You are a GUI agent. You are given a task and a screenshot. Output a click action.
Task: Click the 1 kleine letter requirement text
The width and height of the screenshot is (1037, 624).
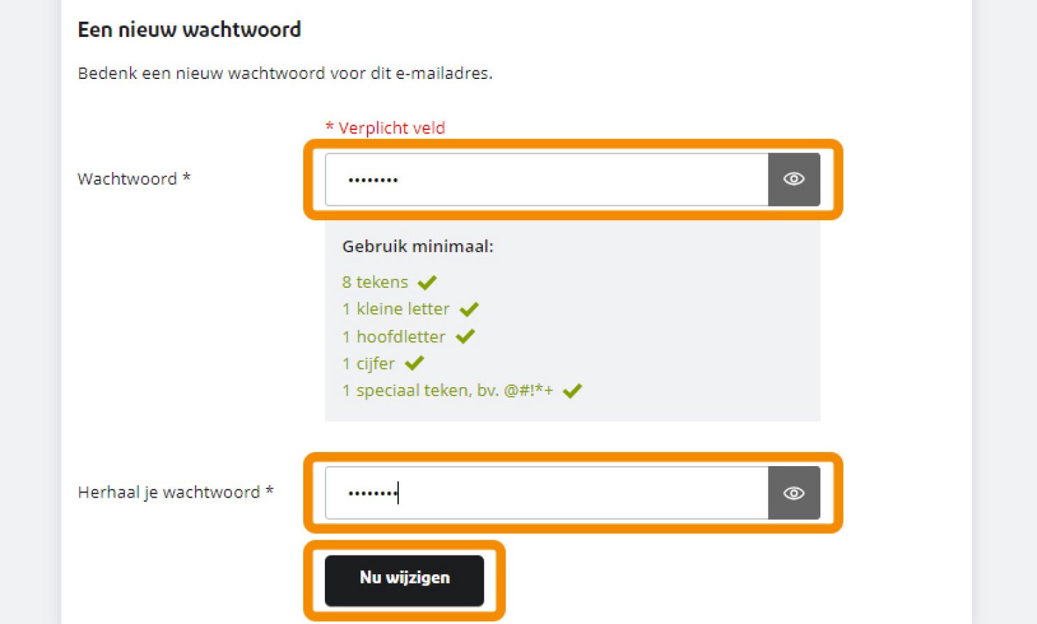click(396, 309)
